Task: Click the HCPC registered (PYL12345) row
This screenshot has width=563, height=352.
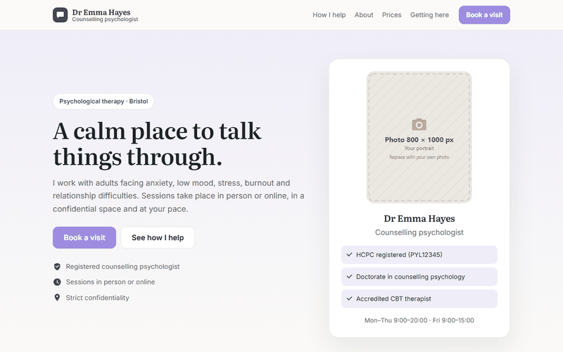Action: point(419,255)
